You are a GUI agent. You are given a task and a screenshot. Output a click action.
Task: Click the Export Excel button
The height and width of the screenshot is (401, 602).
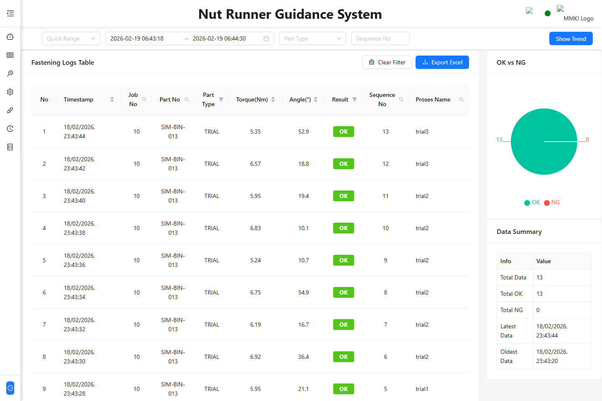click(x=442, y=62)
